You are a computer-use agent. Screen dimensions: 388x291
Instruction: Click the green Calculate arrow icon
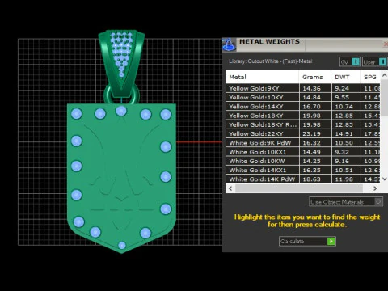pos(331,241)
